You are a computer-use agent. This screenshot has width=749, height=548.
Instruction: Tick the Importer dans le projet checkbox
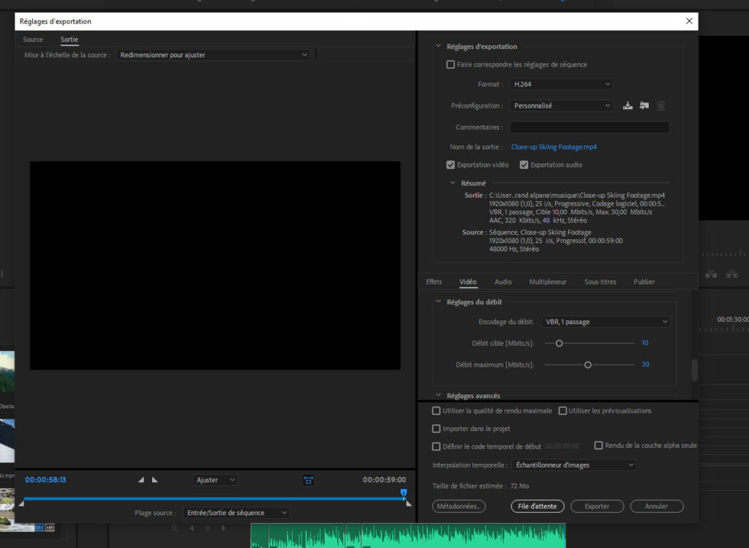[x=437, y=429]
